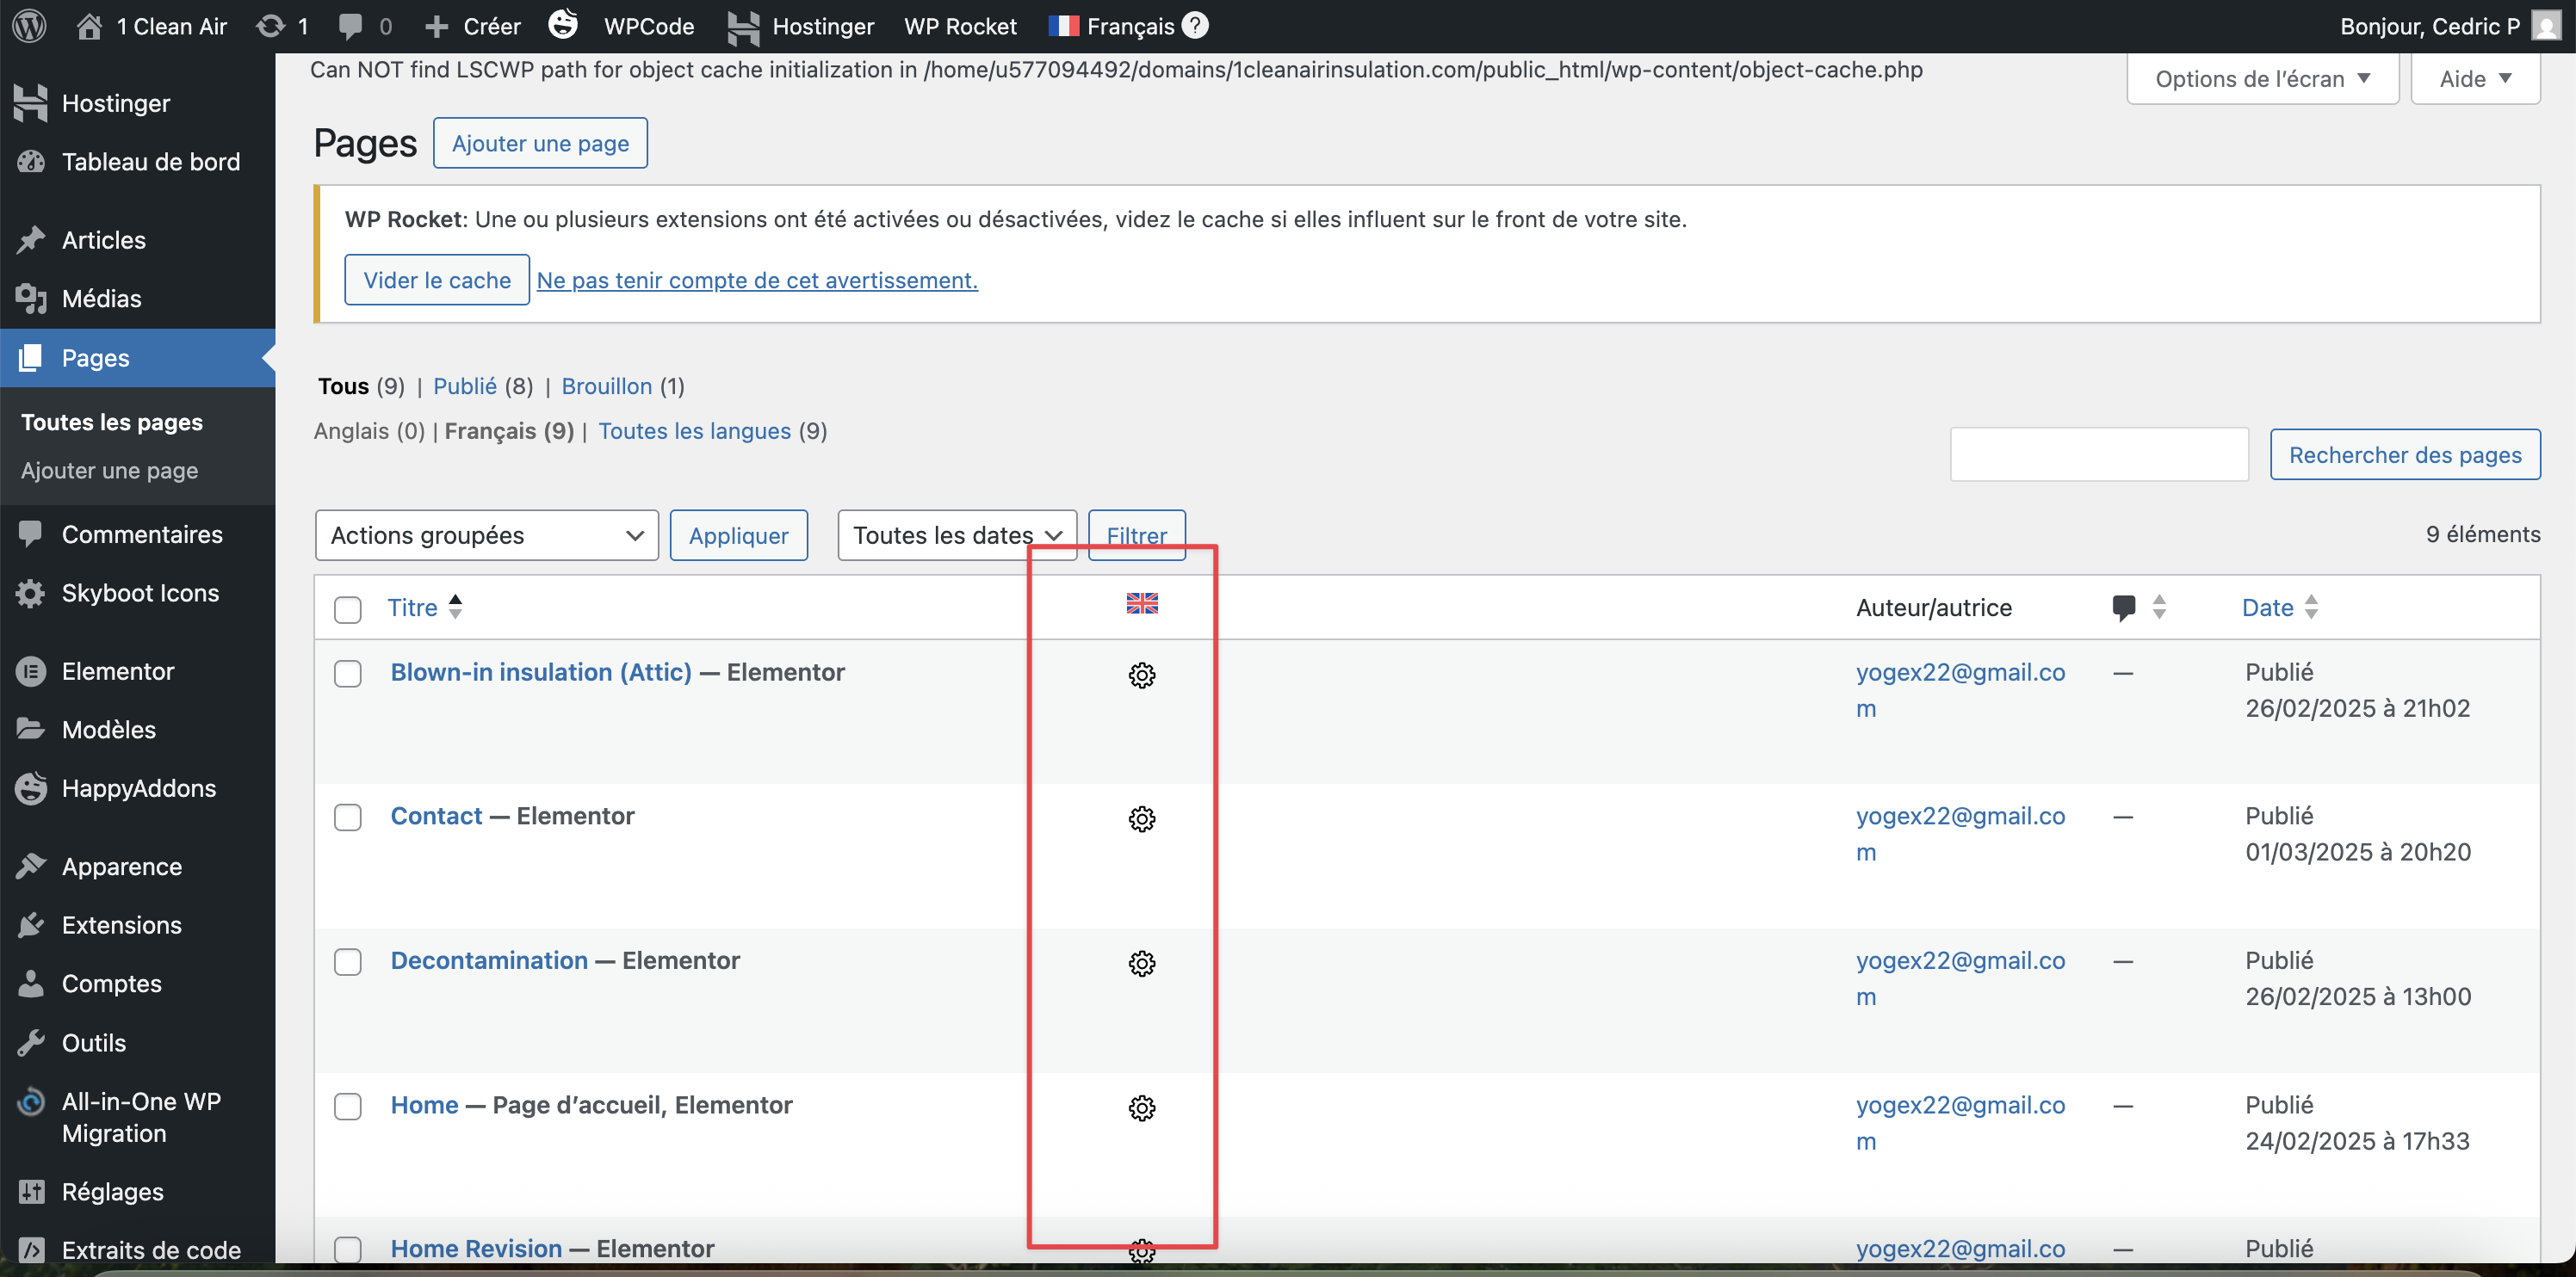
Task: Show Toutes les langues pages
Action: 694,432
